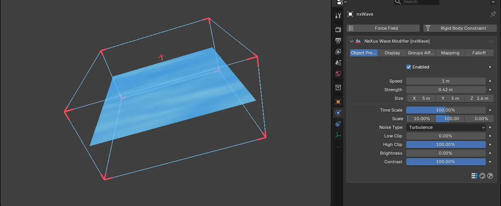Click the Scale 10.00% field

click(x=421, y=119)
